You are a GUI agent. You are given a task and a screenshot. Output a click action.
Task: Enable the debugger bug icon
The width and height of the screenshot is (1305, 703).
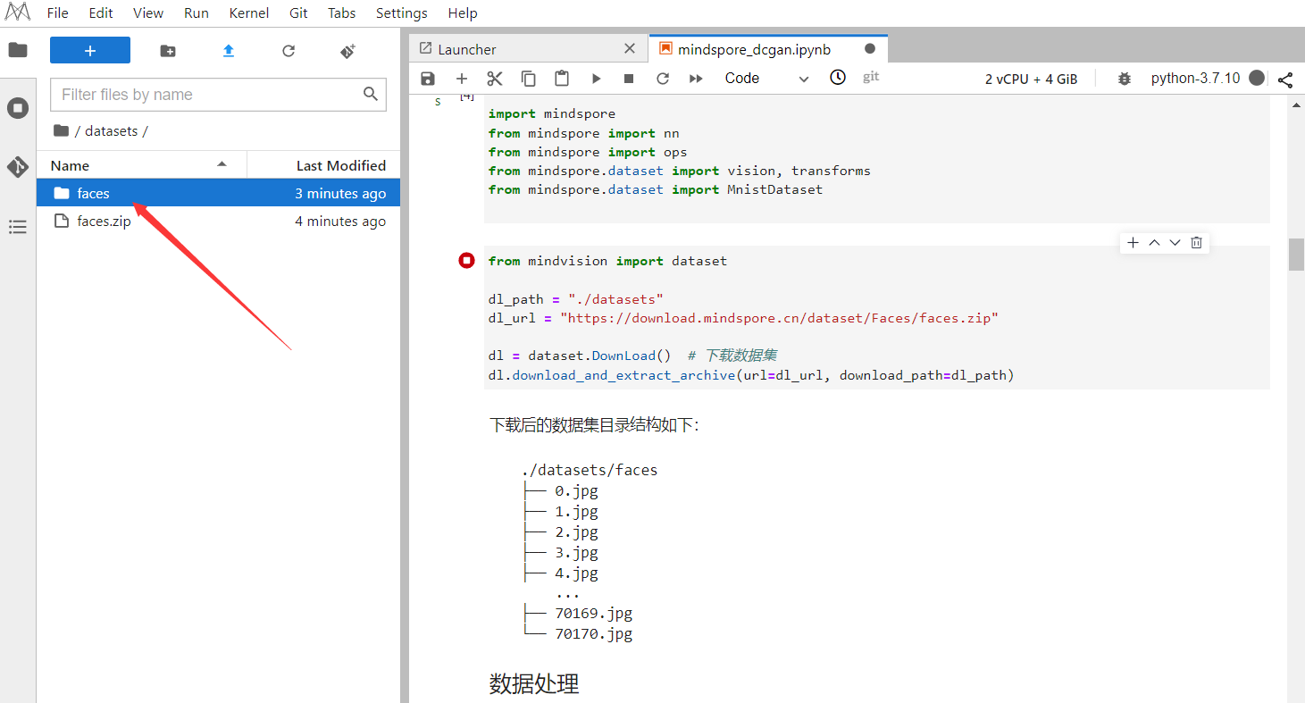coord(1125,79)
